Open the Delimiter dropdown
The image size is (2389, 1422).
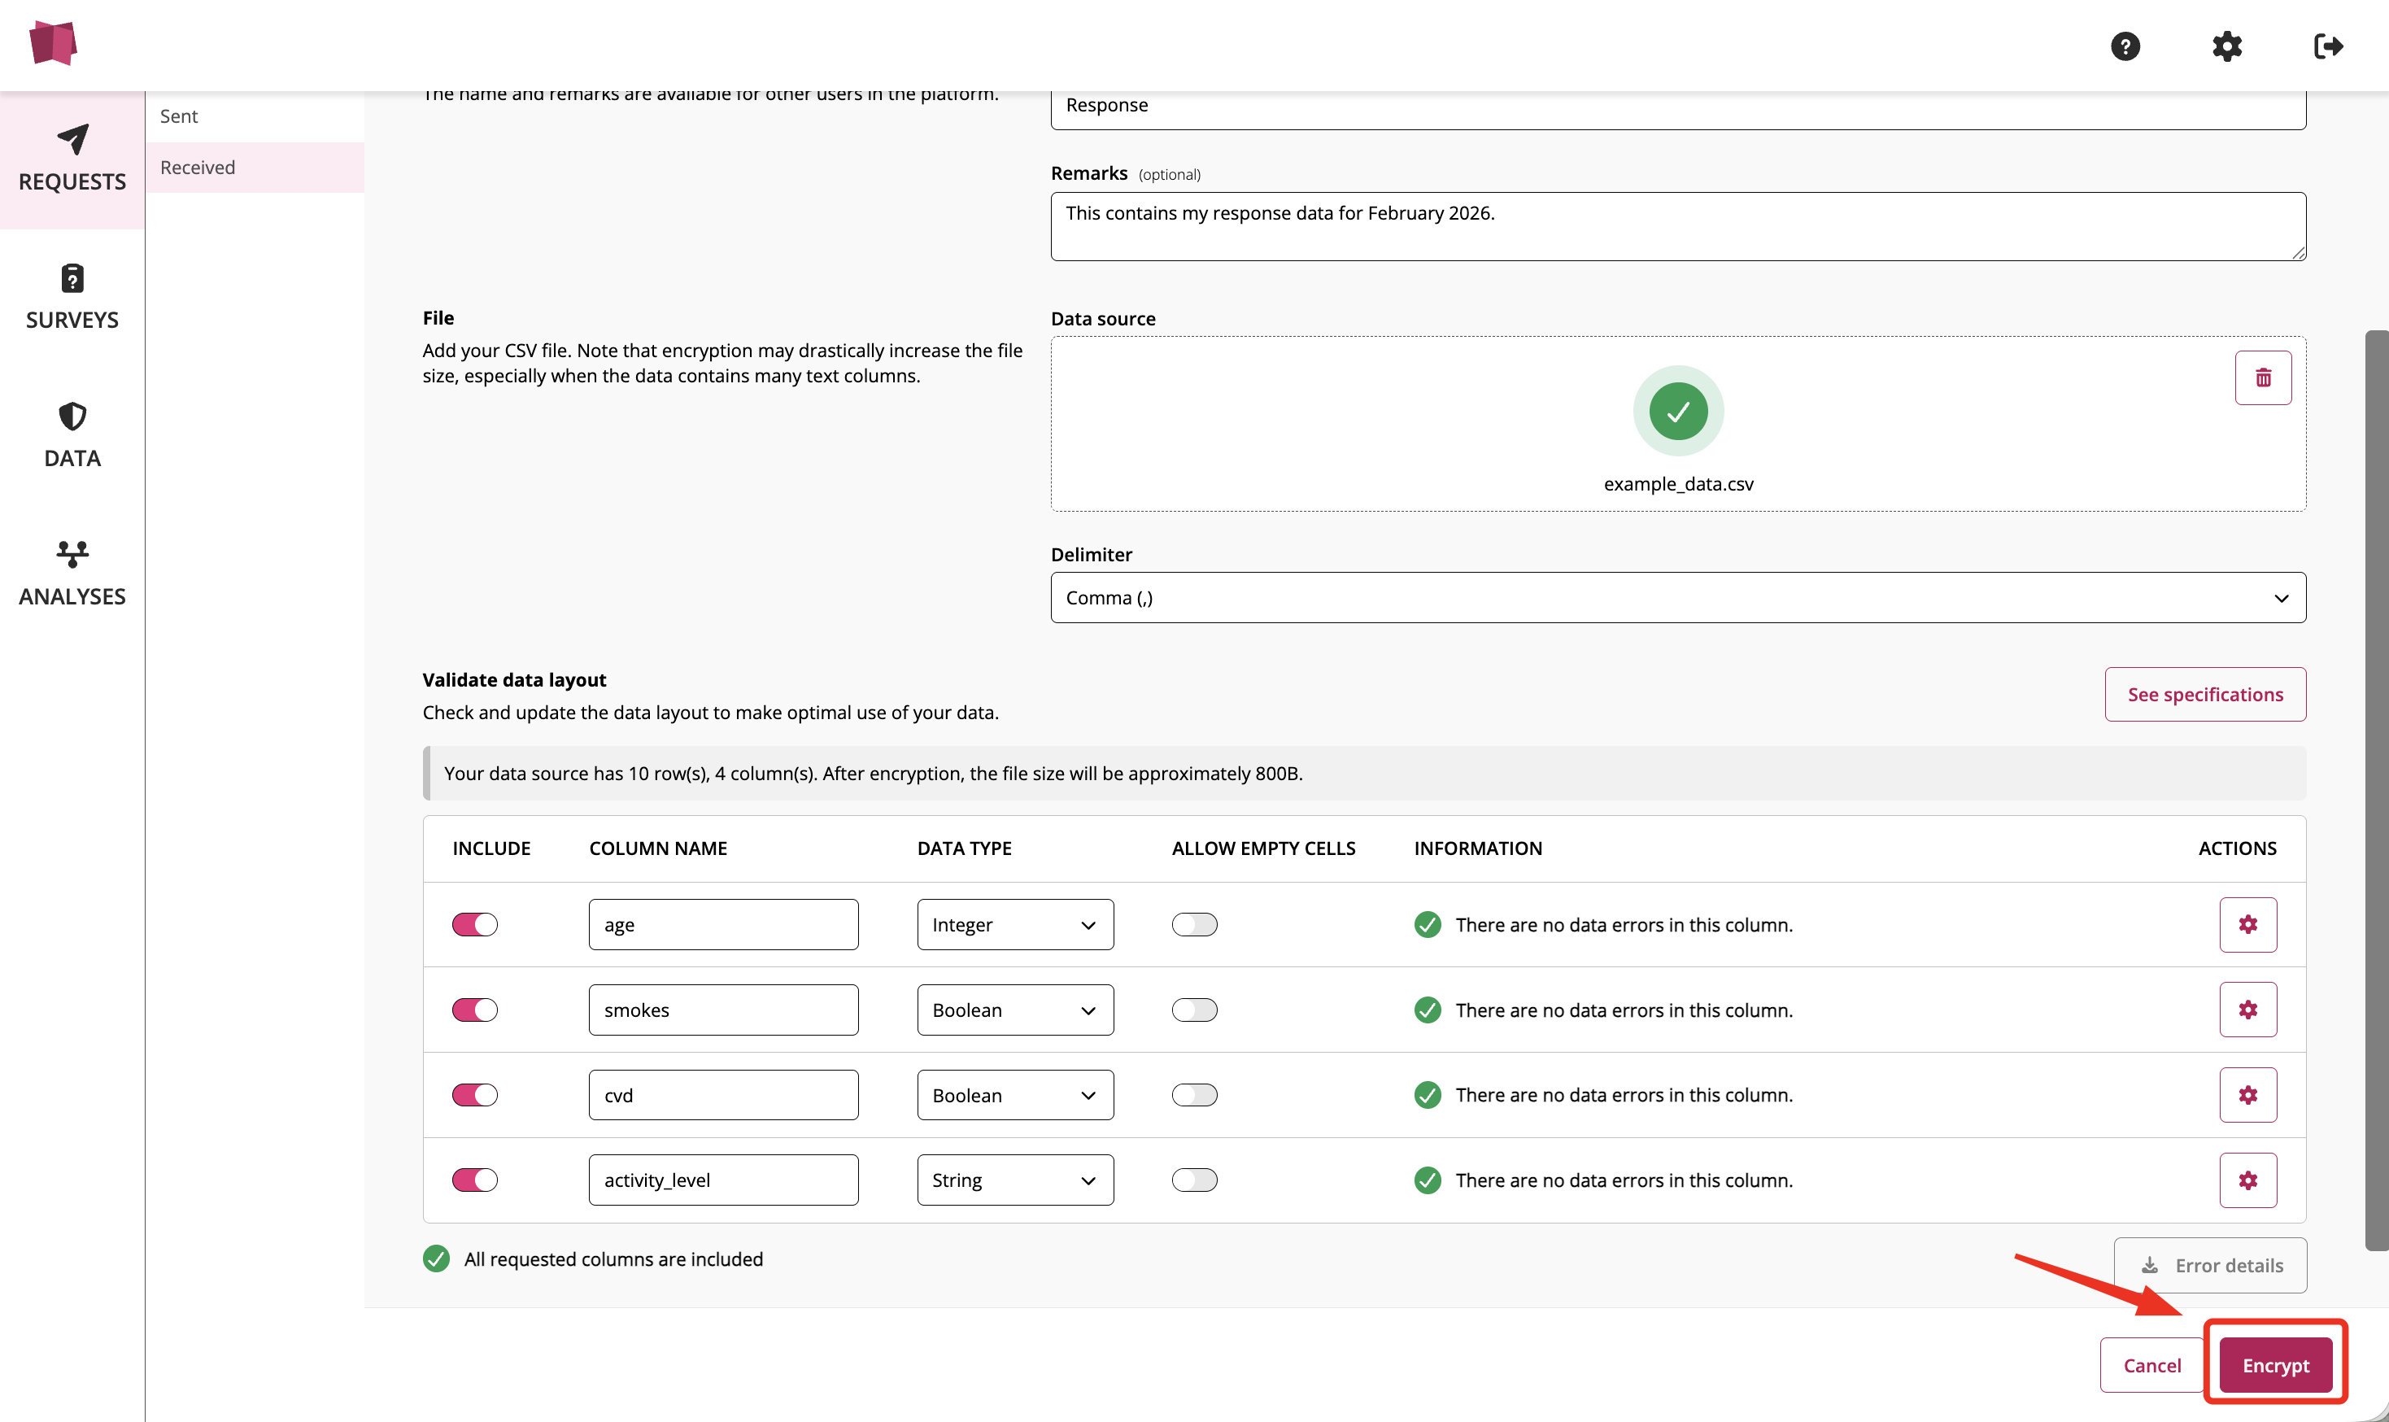pyautogui.click(x=1677, y=597)
